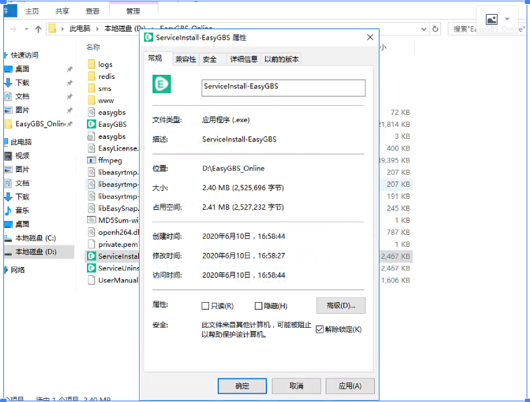
Task: Open the redis folder icon
Action: (91, 76)
